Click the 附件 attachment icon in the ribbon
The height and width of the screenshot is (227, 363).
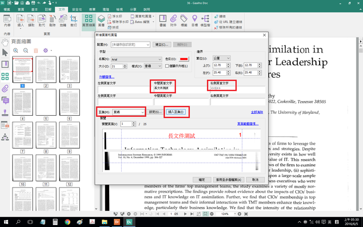[x=173, y=20]
